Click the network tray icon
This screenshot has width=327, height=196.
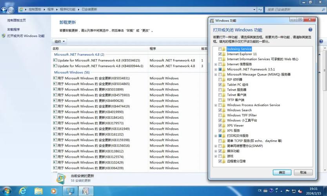[294, 191]
